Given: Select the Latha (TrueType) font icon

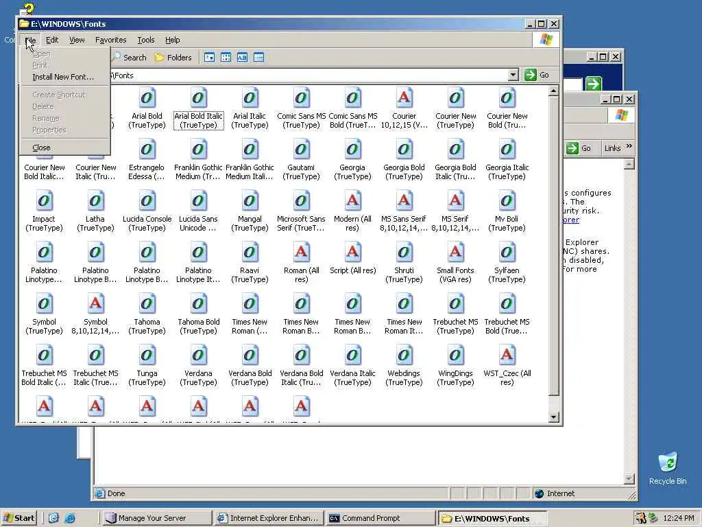Looking at the screenshot, I should pyautogui.click(x=95, y=201).
